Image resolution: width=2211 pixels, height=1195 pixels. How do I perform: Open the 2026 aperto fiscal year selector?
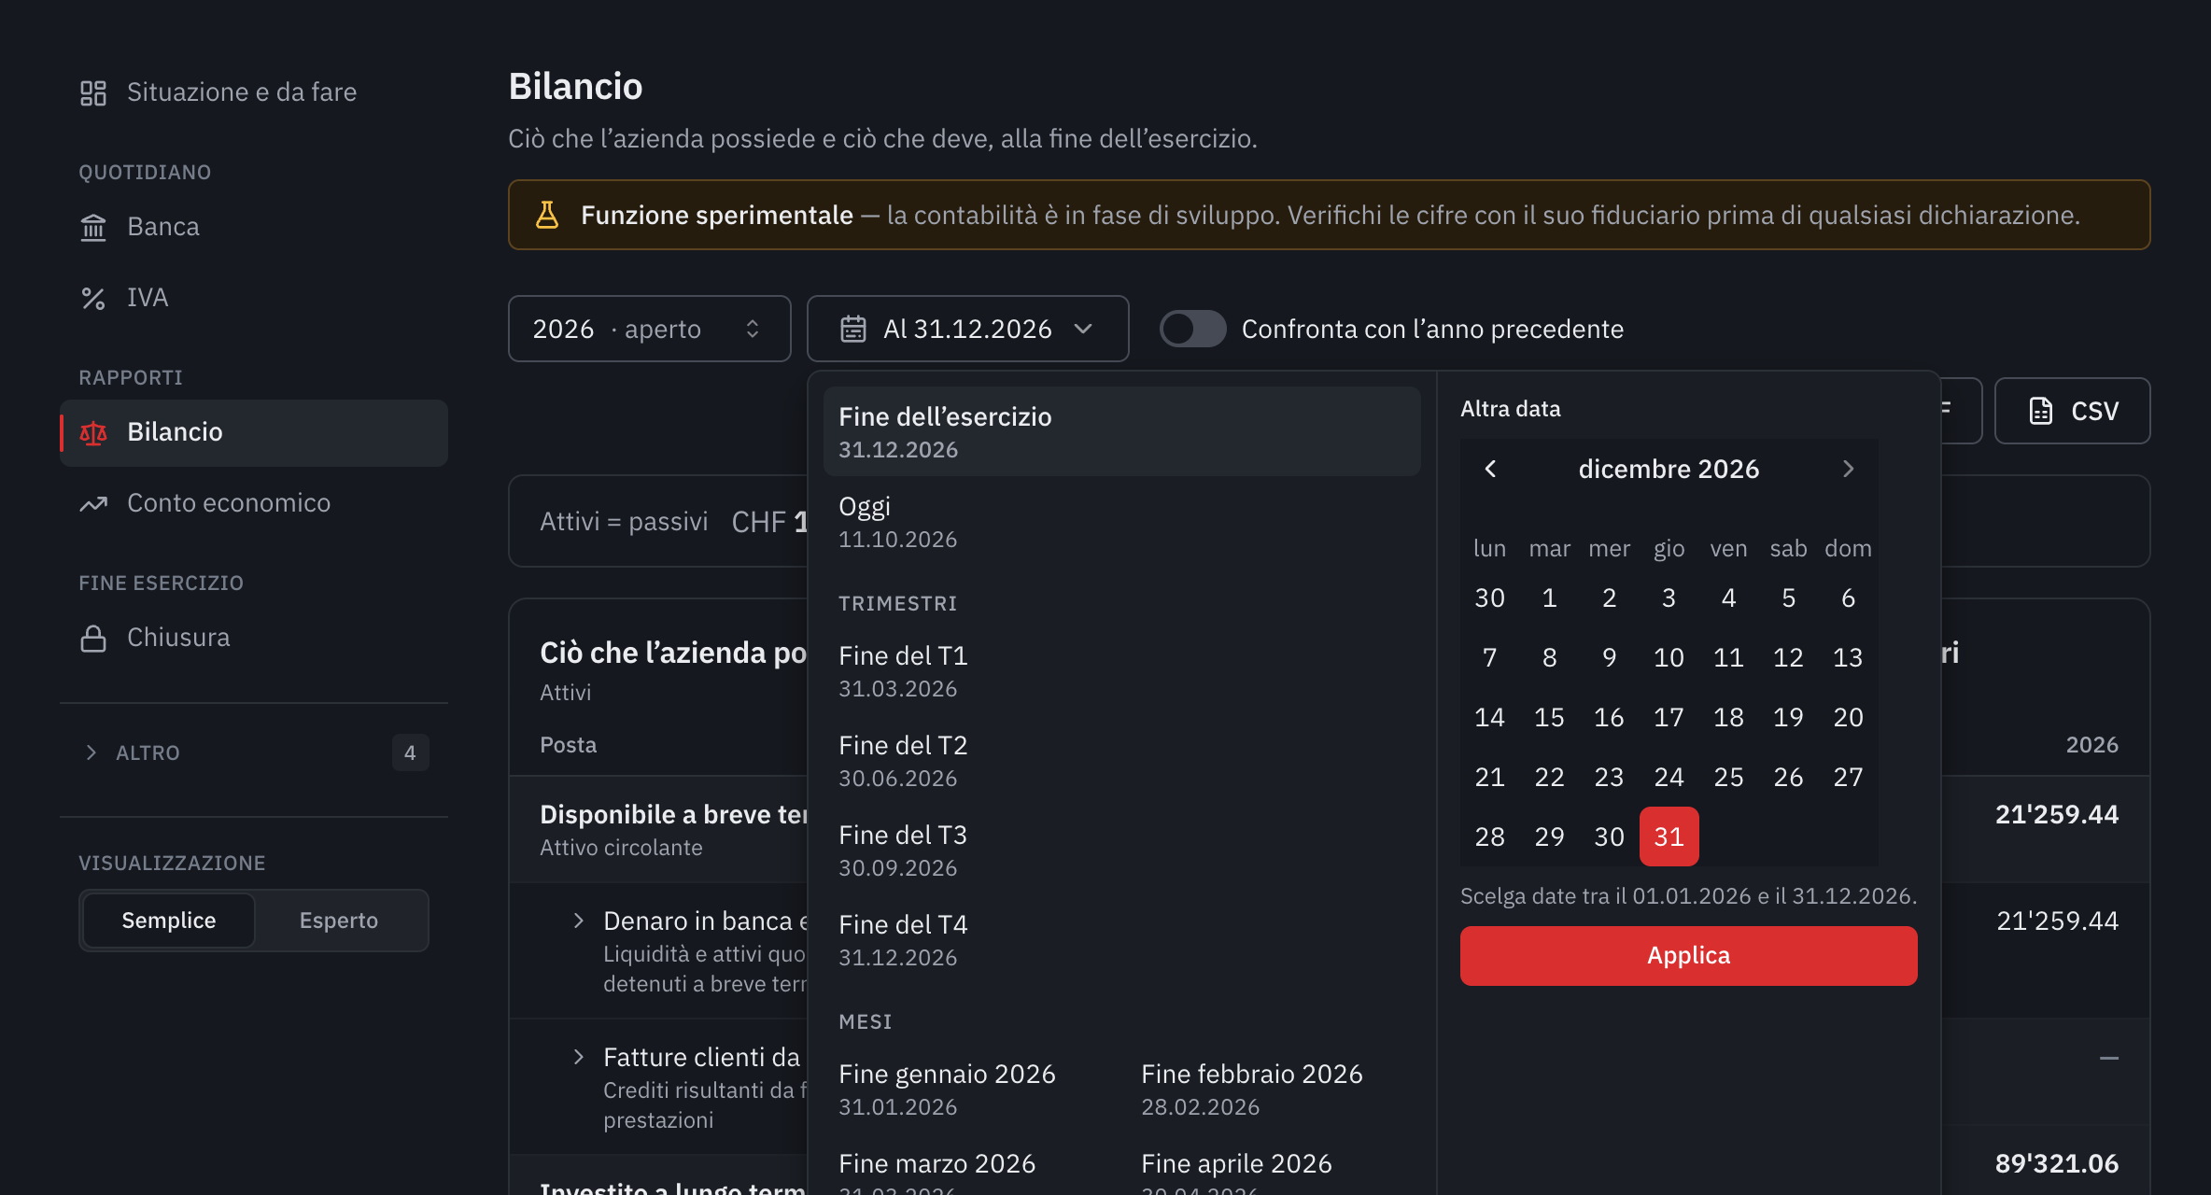(x=650, y=329)
